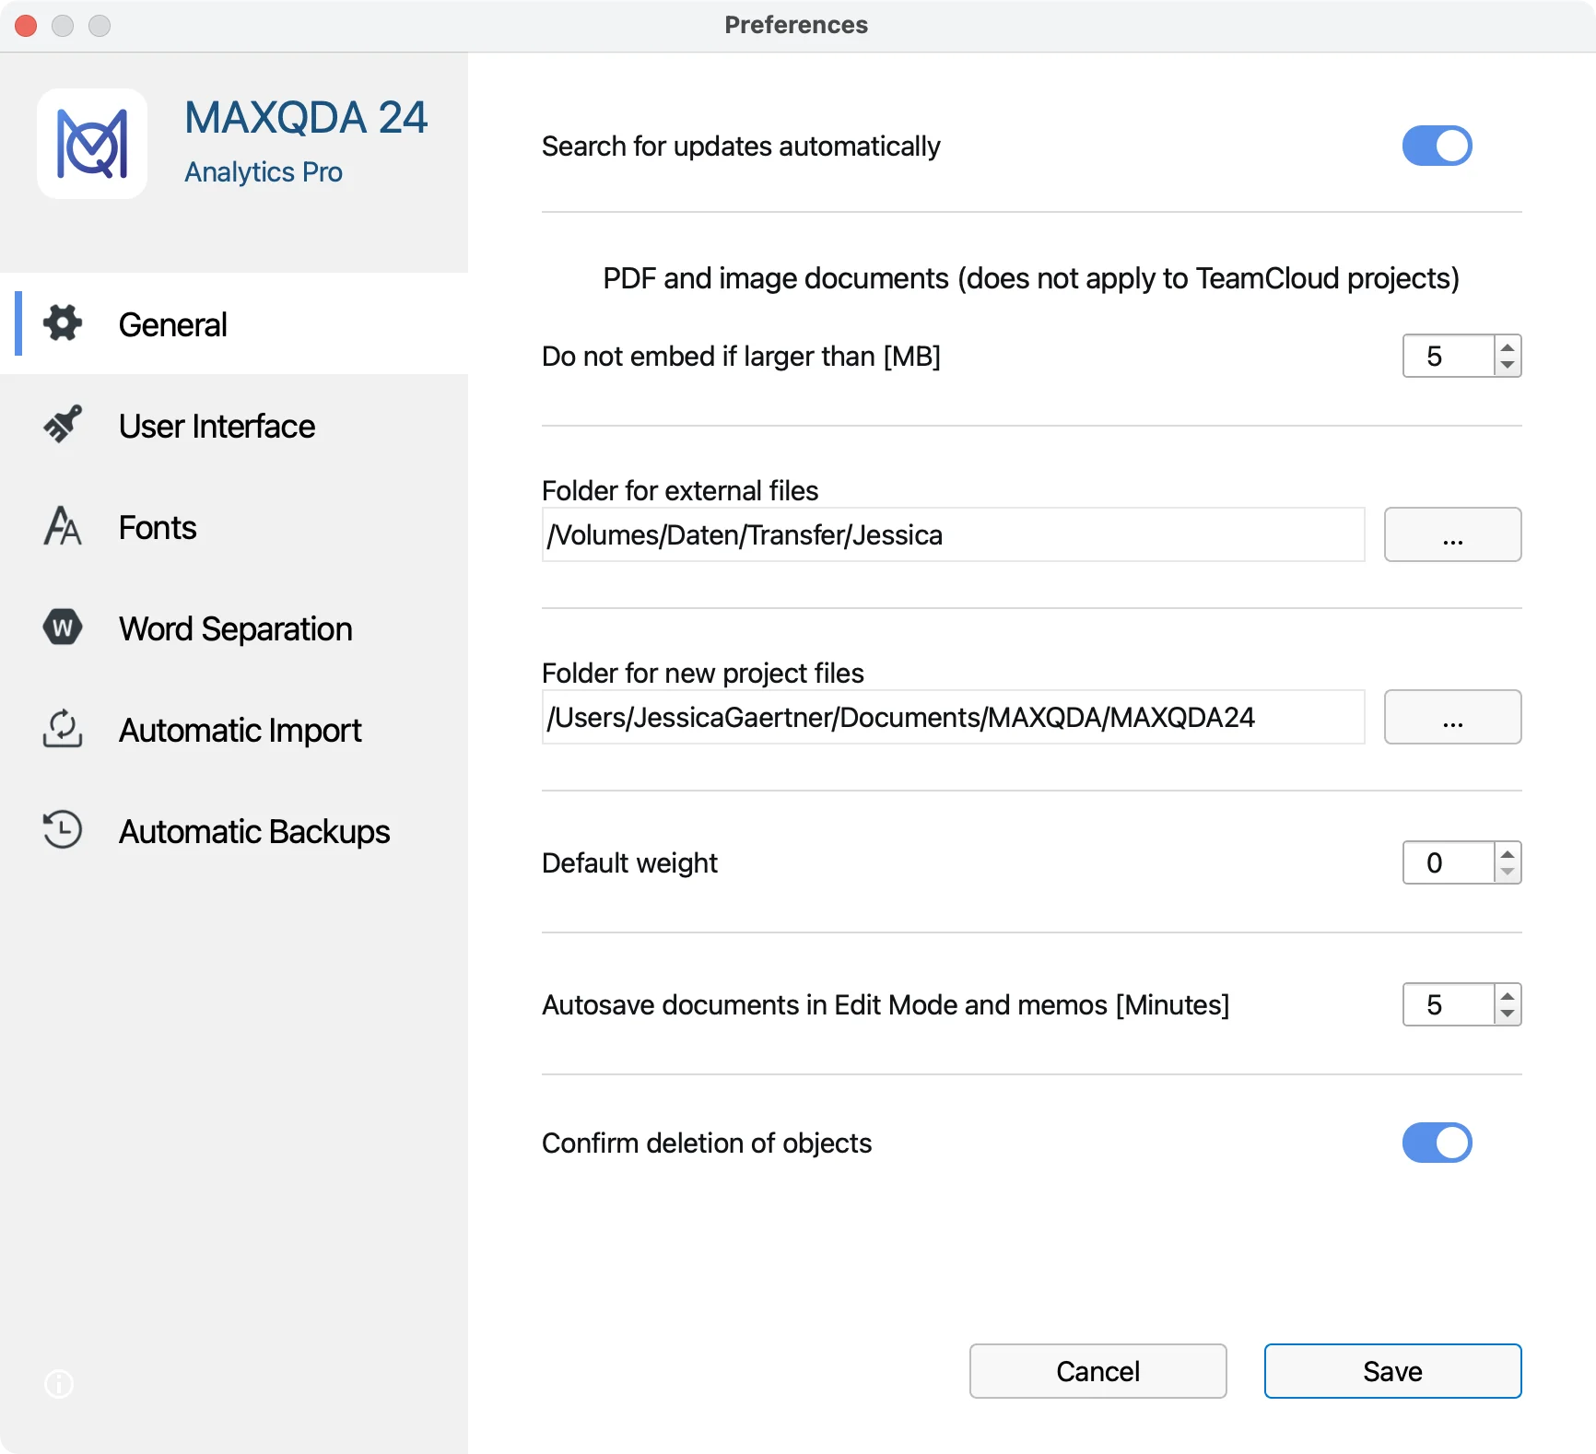Screen dimensions: 1596x1454
Task: Save the preferences
Action: pos(1392,1371)
